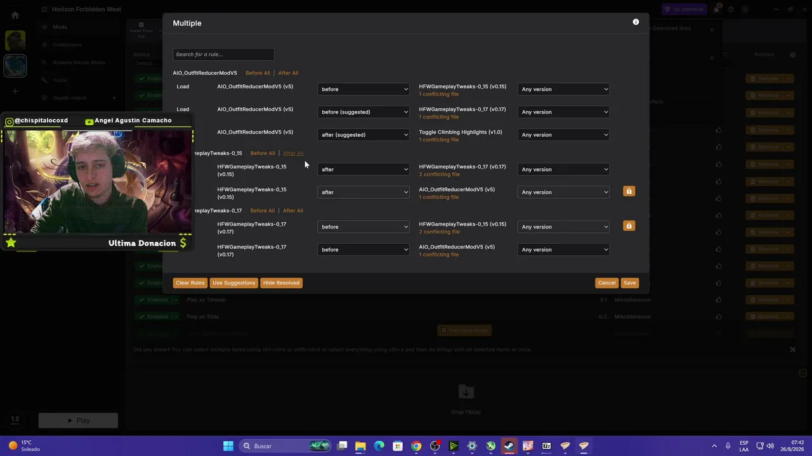Screen dimensions: 812x456
Task: Dismiss the 'Did you know?' tip
Action: tap(792, 350)
